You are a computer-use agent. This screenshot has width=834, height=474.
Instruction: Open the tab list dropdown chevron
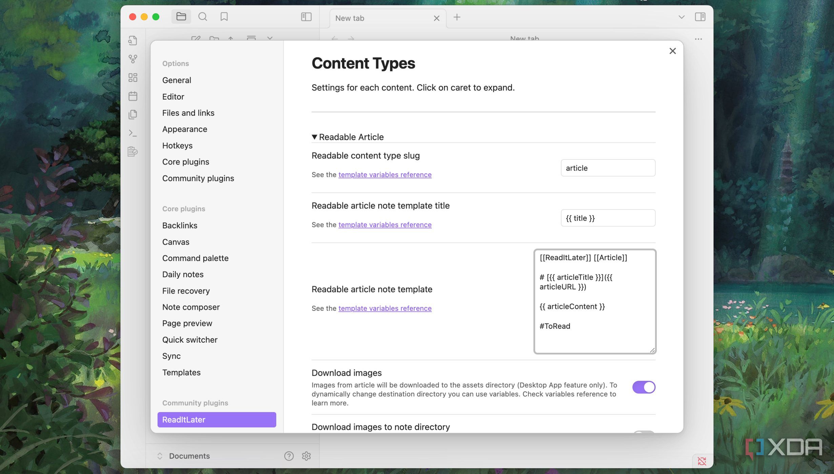point(682,17)
